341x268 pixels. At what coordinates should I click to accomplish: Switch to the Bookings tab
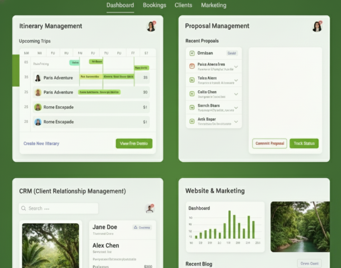(x=154, y=5)
